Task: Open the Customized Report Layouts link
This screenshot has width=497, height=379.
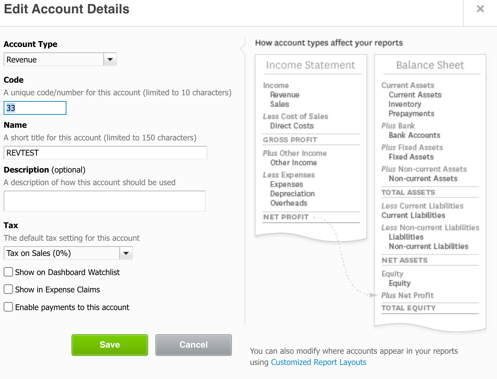Action: [319, 362]
